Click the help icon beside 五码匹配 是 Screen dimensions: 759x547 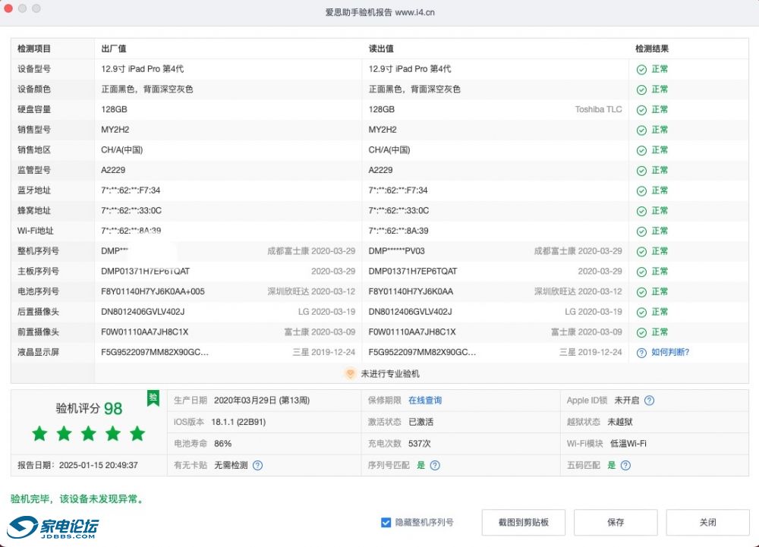[625, 465]
